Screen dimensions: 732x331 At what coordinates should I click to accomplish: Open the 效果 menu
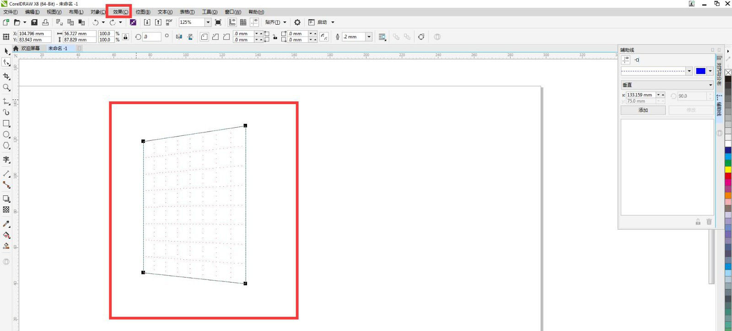point(120,12)
